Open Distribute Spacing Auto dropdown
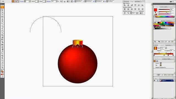This screenshot has width=176, height=99. pos(137,13)
